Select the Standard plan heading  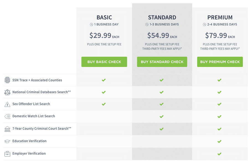point(162,17)
